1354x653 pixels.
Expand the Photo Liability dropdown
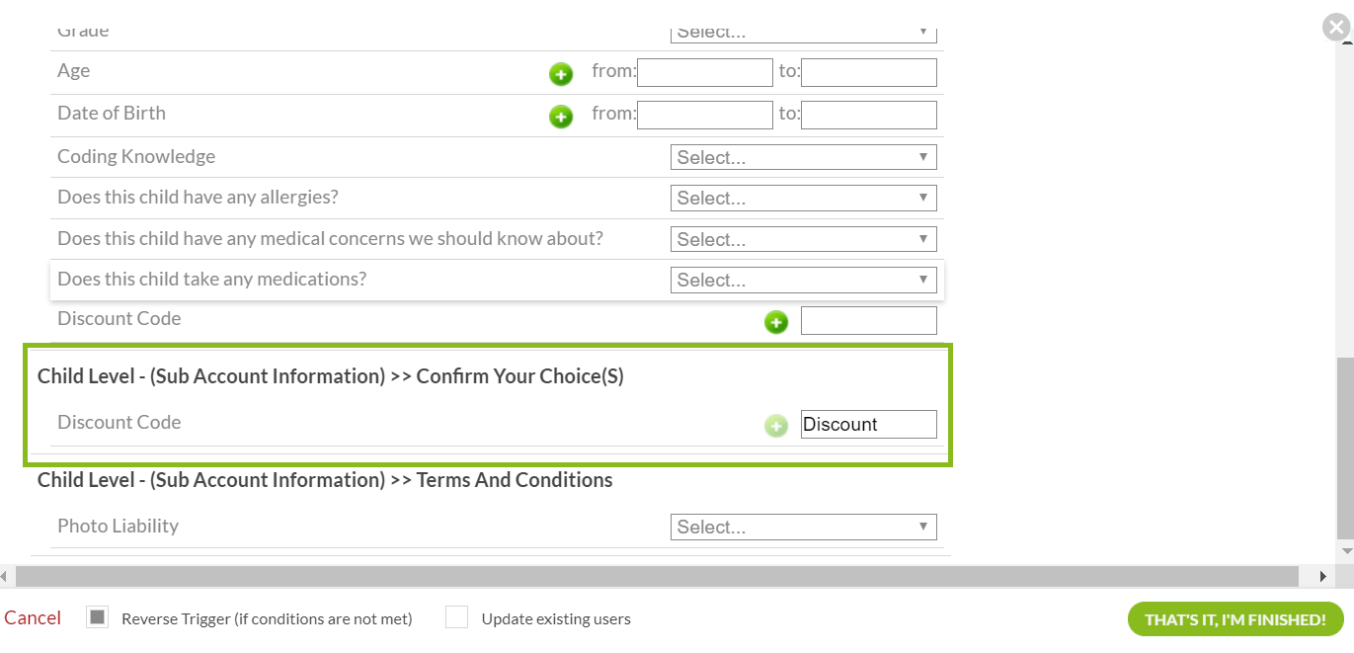point(803,527)
